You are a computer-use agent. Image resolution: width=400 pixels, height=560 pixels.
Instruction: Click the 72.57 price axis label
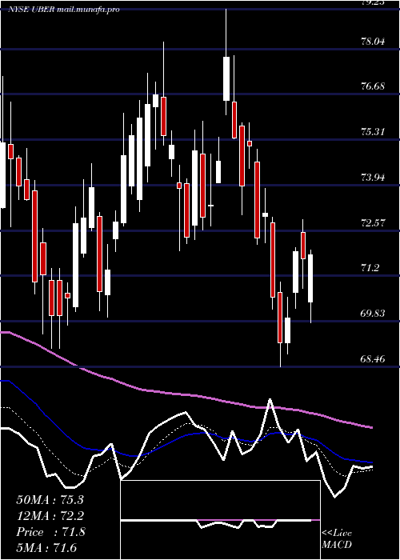click(373, 223)
